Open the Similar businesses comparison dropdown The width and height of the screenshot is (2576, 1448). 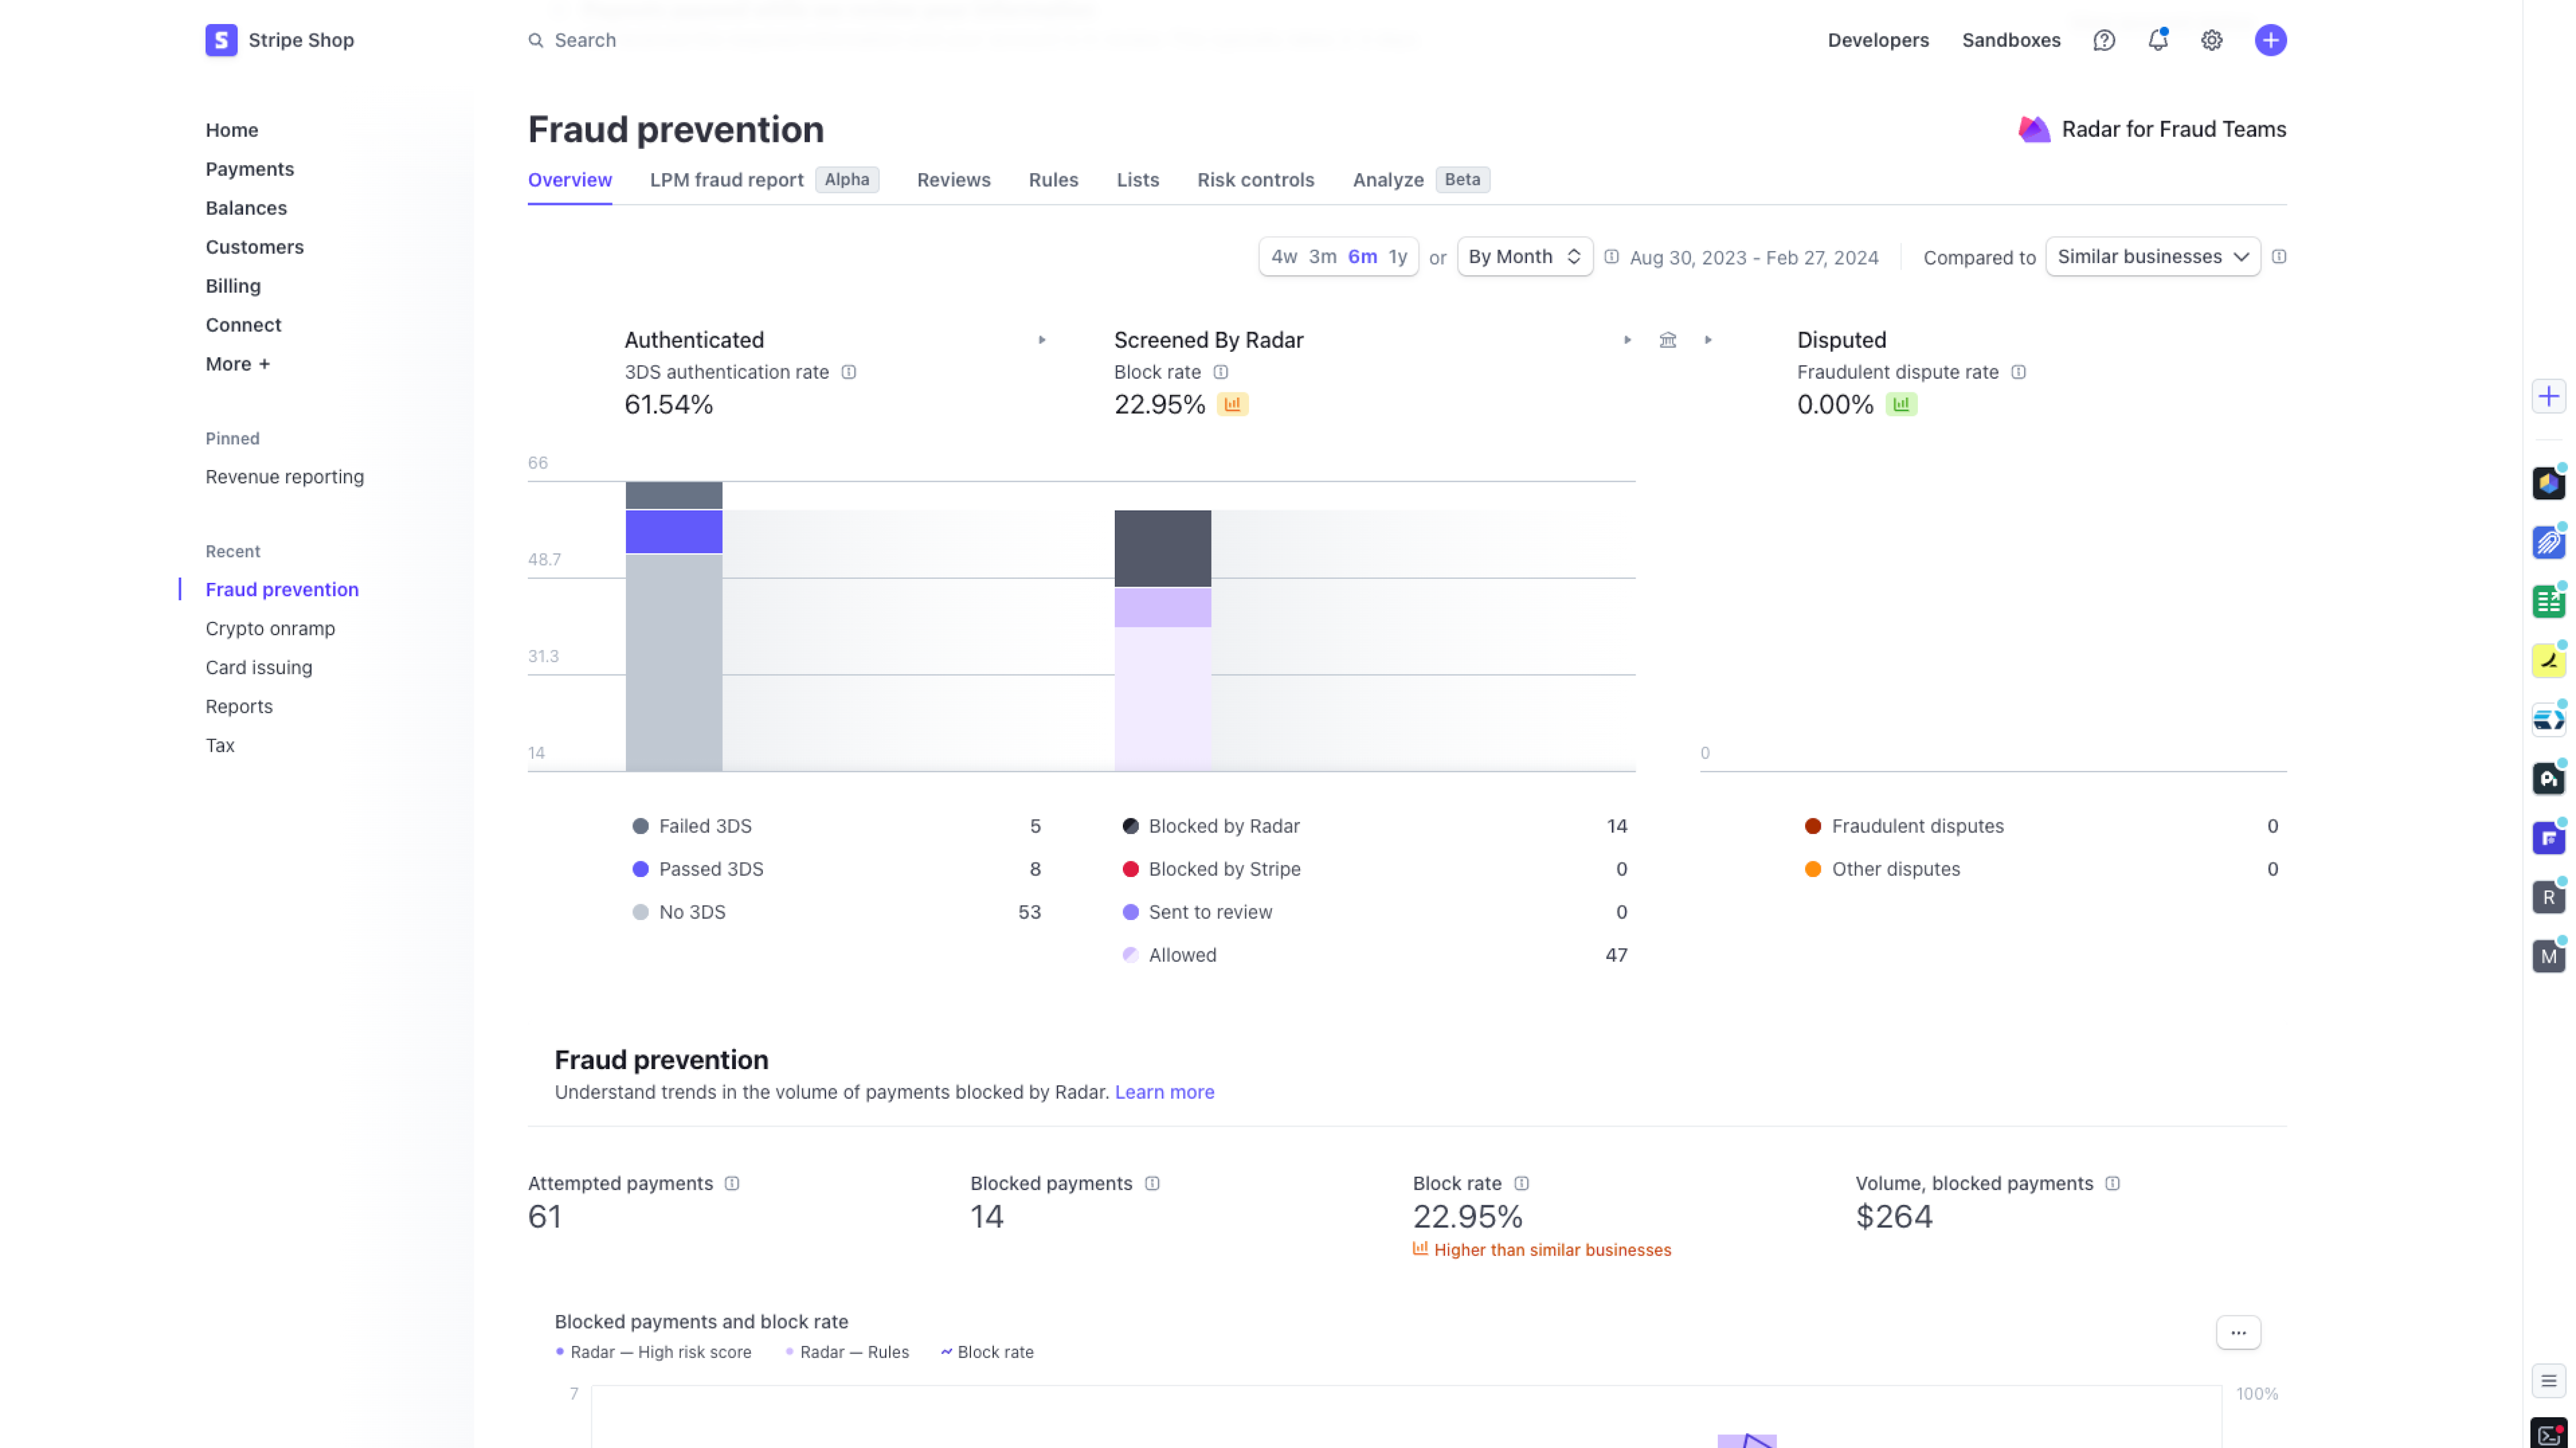pos(2153,257)
